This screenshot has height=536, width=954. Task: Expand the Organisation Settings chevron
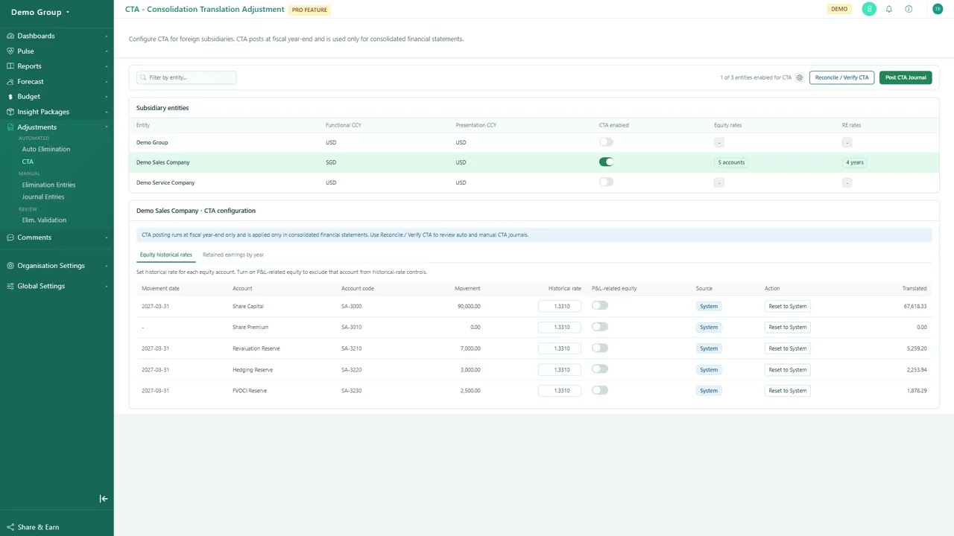tap(107, 266)
